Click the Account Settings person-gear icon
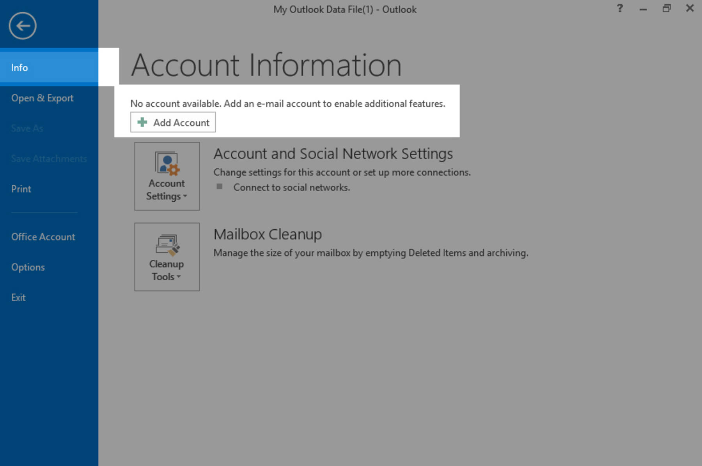The image size is (702, 466). coord(167,163)
